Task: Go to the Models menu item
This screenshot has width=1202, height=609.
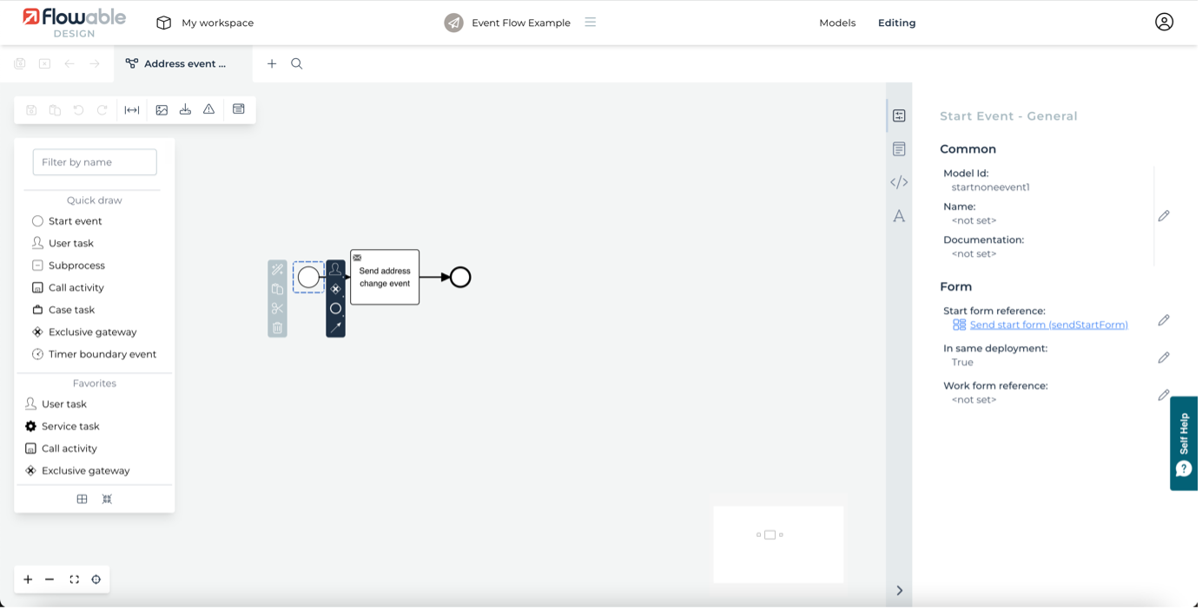Action: point(837,23)
